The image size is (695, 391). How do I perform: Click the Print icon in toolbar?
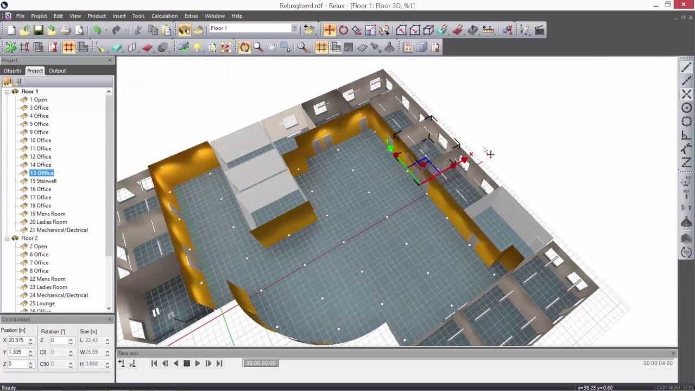pyautogui.click(x=65, y=30)
